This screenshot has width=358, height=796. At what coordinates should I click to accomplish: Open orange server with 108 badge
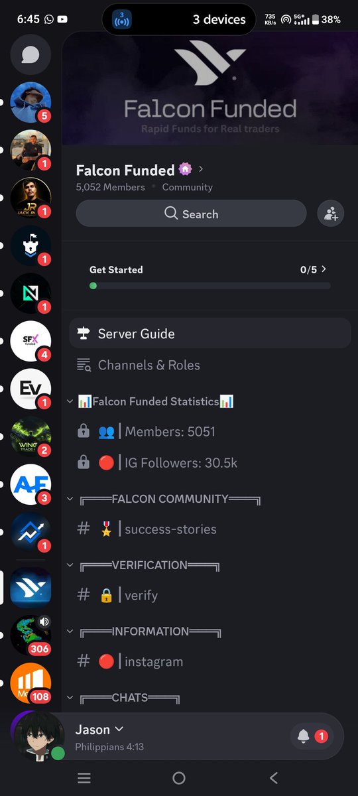pos(30,683)
